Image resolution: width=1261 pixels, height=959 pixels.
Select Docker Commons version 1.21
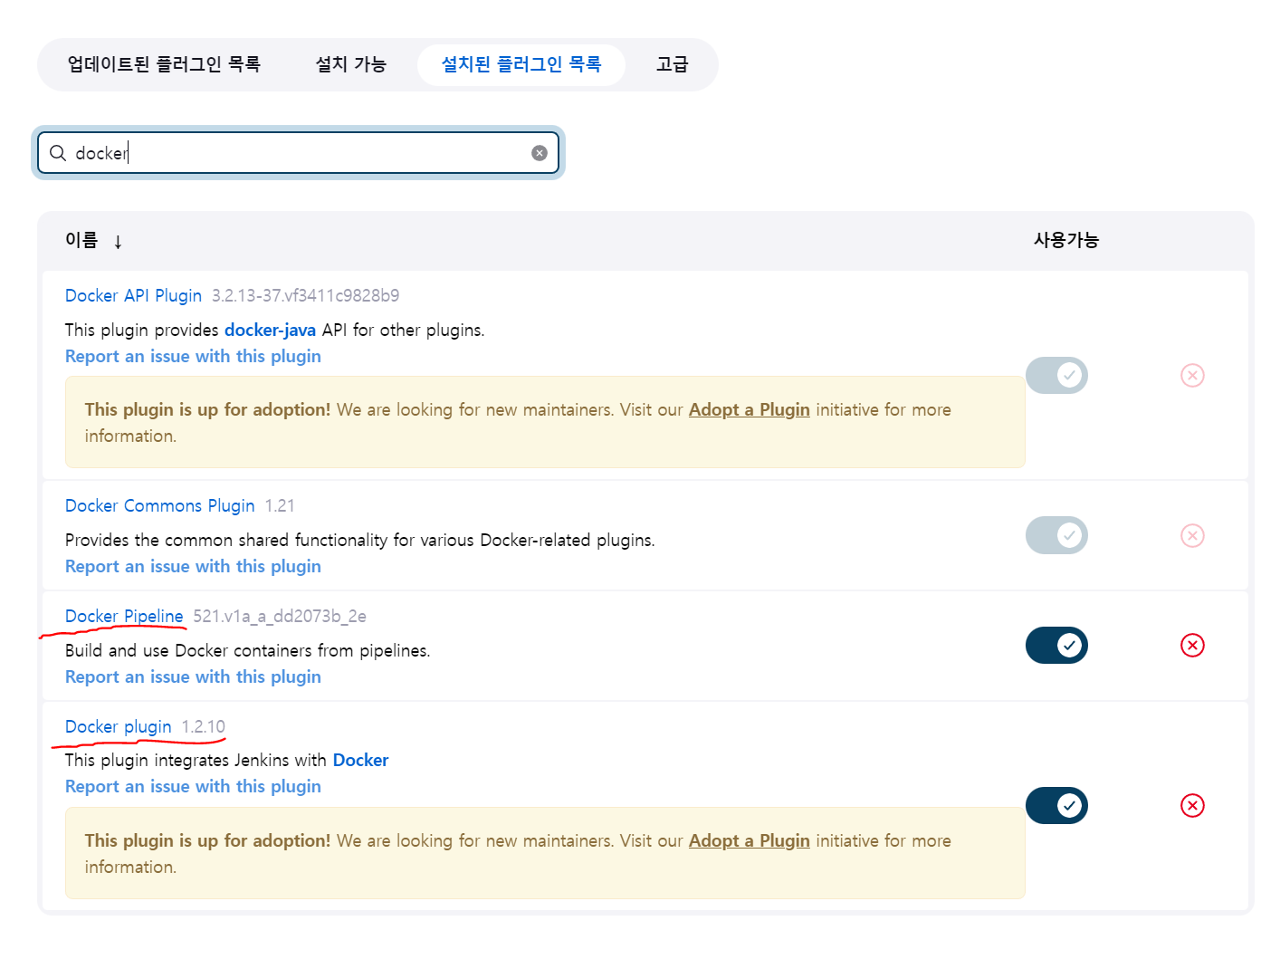tap(280, 505)
